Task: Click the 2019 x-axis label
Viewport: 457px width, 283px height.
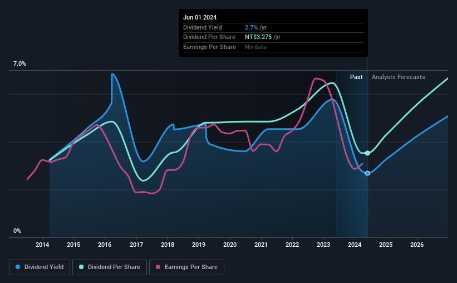Action: click(x=199, y=245)
